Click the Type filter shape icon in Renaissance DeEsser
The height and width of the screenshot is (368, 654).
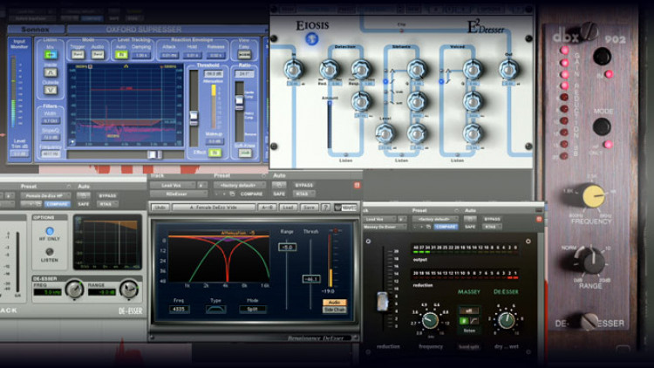tap(216, 310)
